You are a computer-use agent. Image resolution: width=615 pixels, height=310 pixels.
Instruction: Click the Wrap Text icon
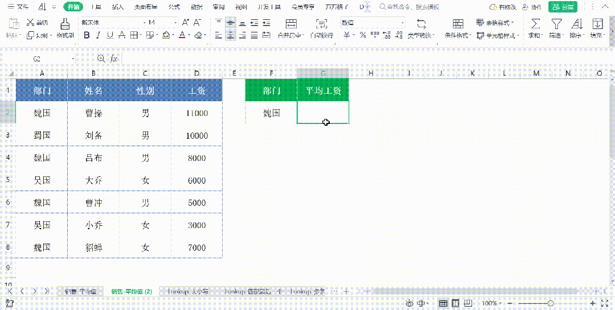(x=322, y=23)
